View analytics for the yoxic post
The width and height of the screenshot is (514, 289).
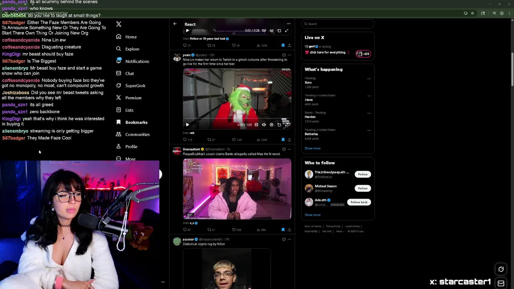point(261,140)
